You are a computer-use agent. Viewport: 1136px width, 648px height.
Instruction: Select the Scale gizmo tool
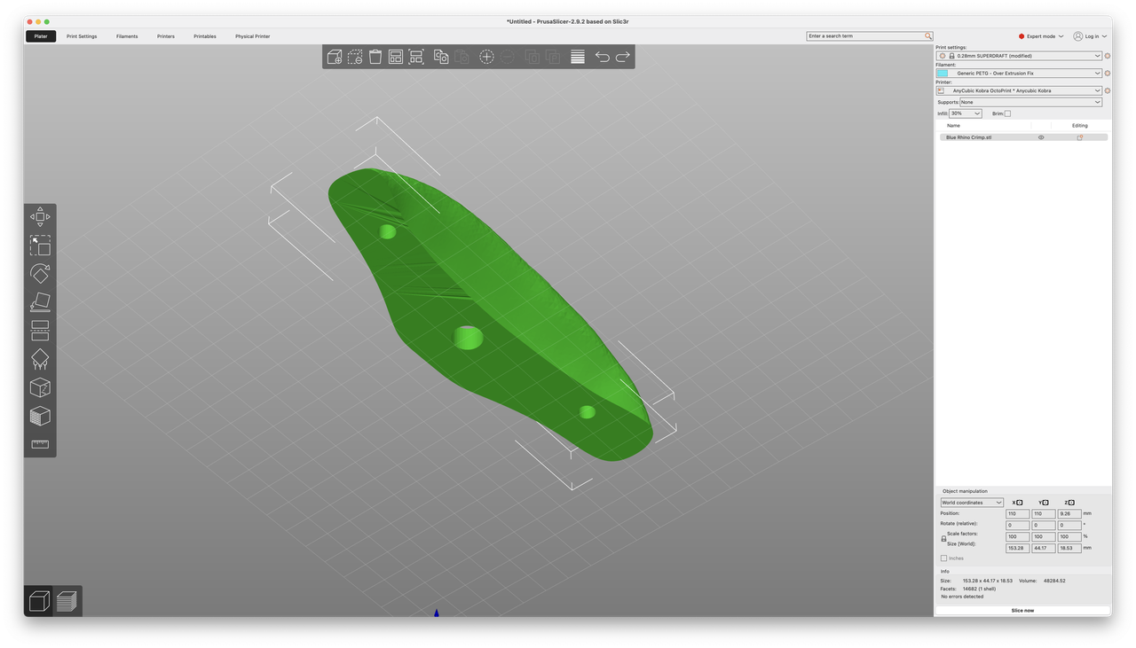(40, 246)
